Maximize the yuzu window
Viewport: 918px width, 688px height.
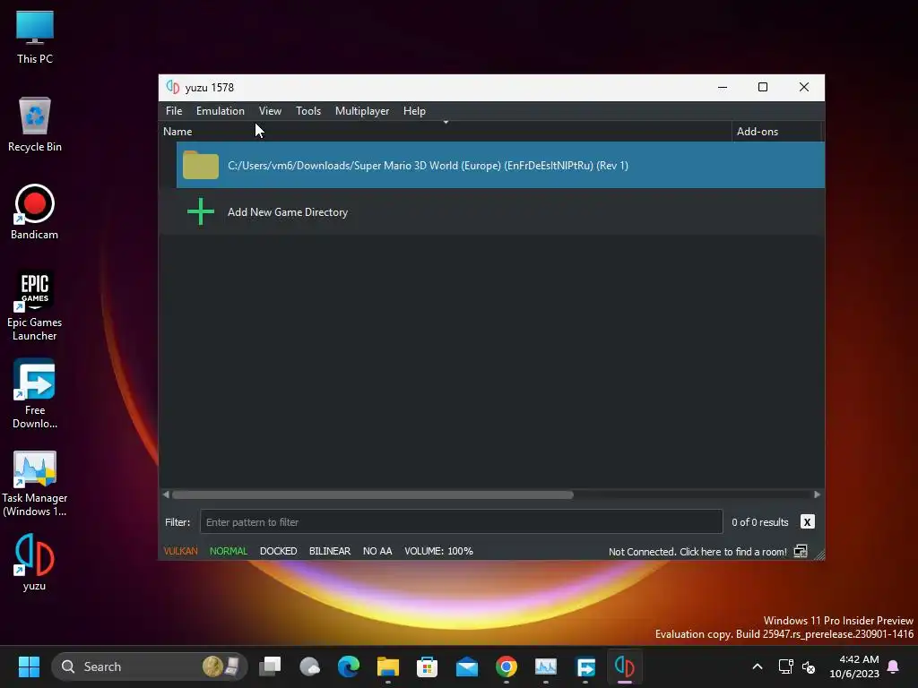(x=762, y=87)
